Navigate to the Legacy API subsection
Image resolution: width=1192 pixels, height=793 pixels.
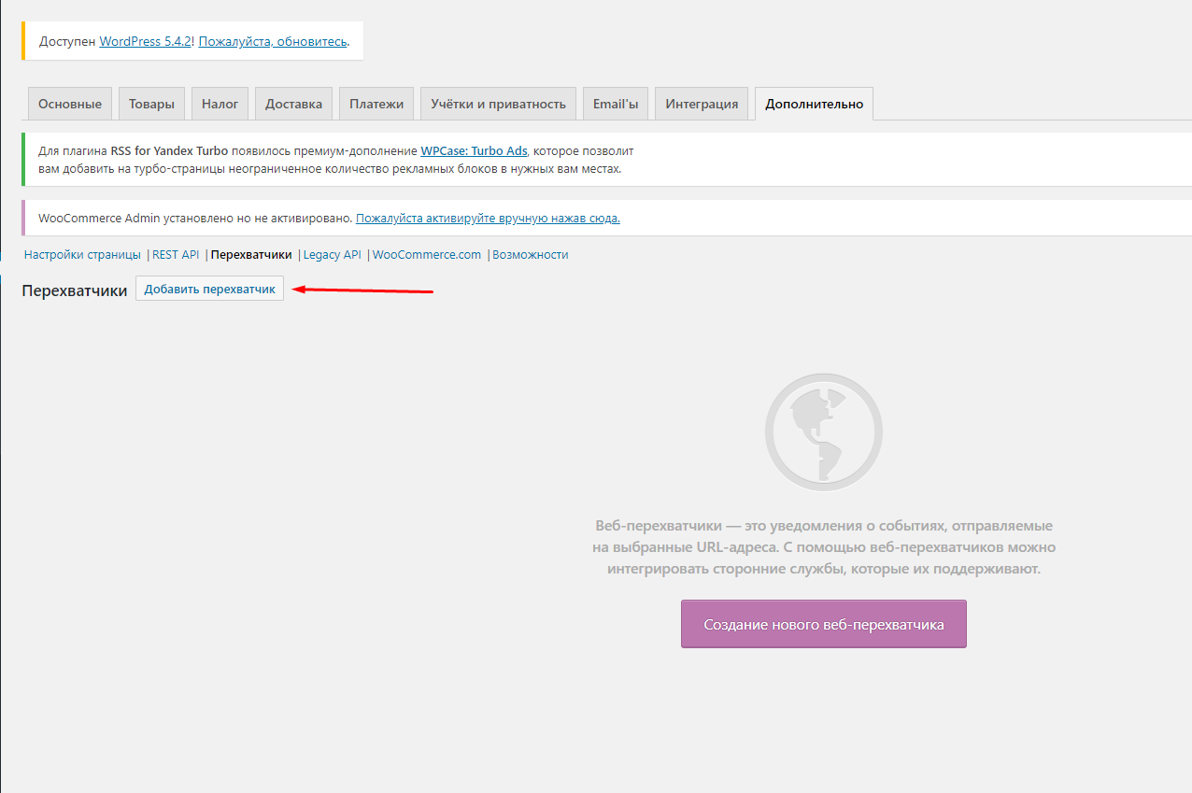[x=332, y=255]
